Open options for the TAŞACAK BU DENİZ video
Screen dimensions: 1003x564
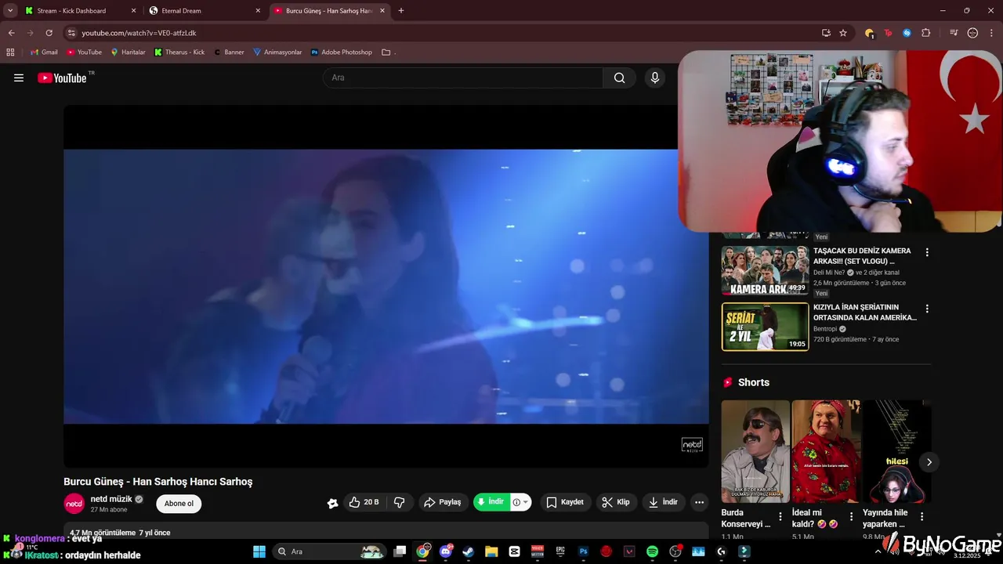[x=927, y=252]
